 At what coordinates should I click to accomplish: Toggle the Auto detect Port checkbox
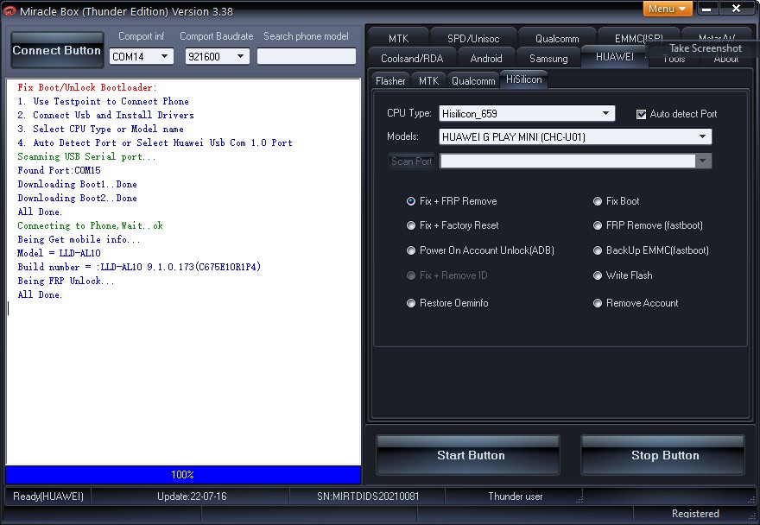coord(641,114)
